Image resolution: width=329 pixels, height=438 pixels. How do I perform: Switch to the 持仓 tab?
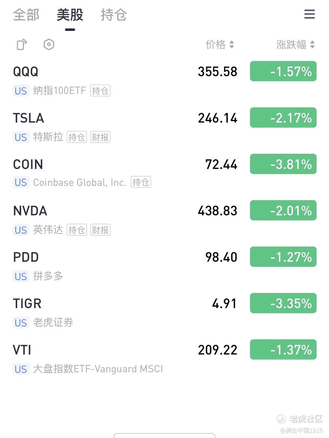114,15
